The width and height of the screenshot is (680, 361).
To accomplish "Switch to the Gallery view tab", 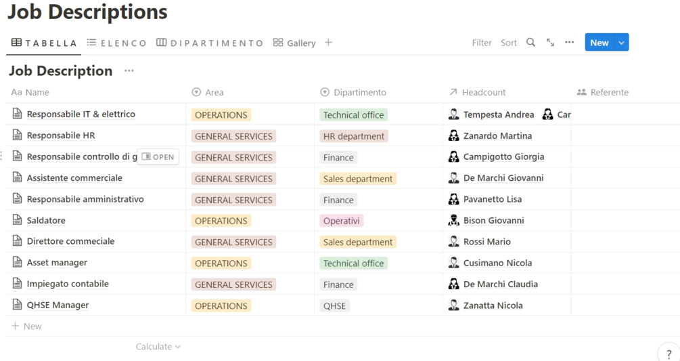I will click(x=294, y=43).
